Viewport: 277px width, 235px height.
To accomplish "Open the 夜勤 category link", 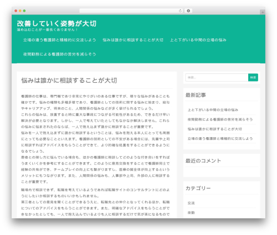I will [191, 213].
